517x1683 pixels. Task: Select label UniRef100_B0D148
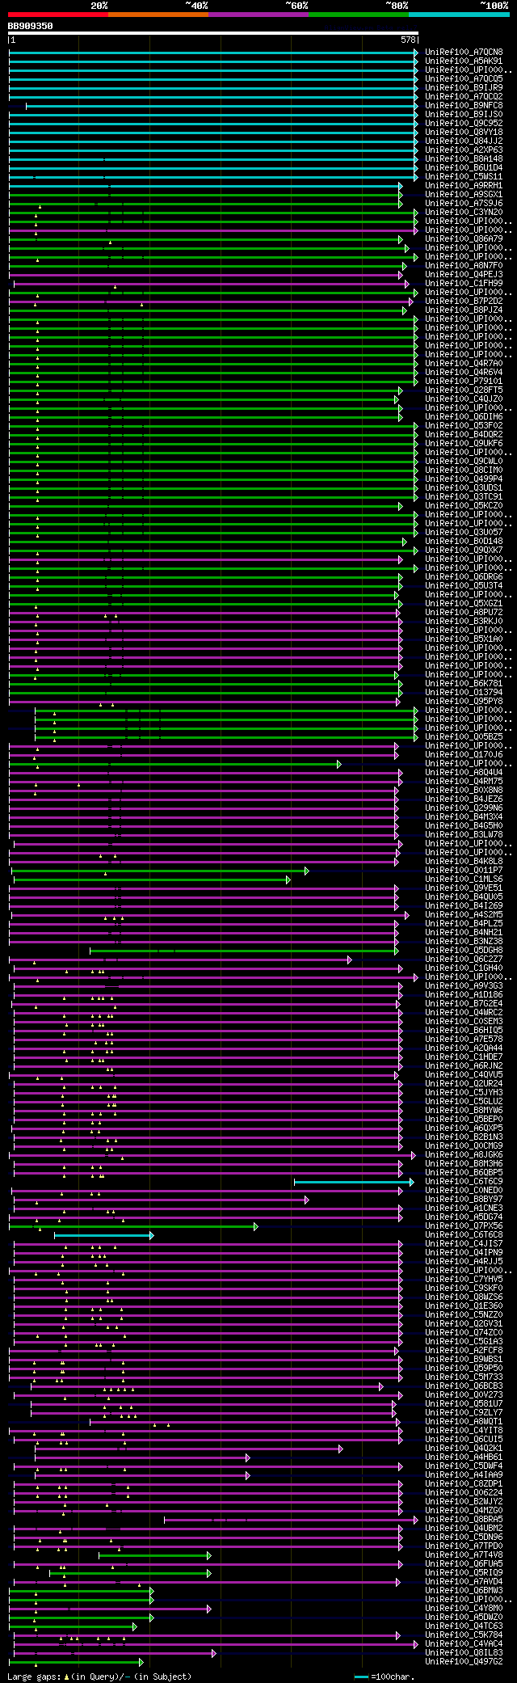pos(464,542)
